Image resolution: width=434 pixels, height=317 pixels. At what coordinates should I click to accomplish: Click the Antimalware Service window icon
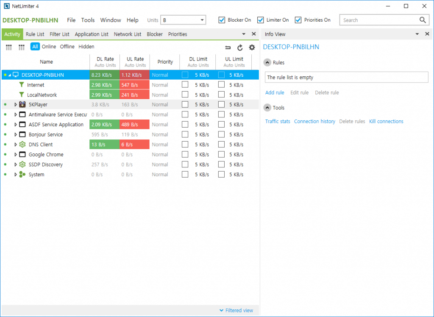pos(22,114)
